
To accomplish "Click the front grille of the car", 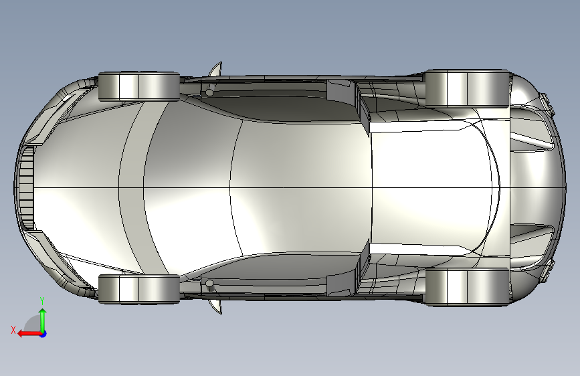I will tap(26, 188).
